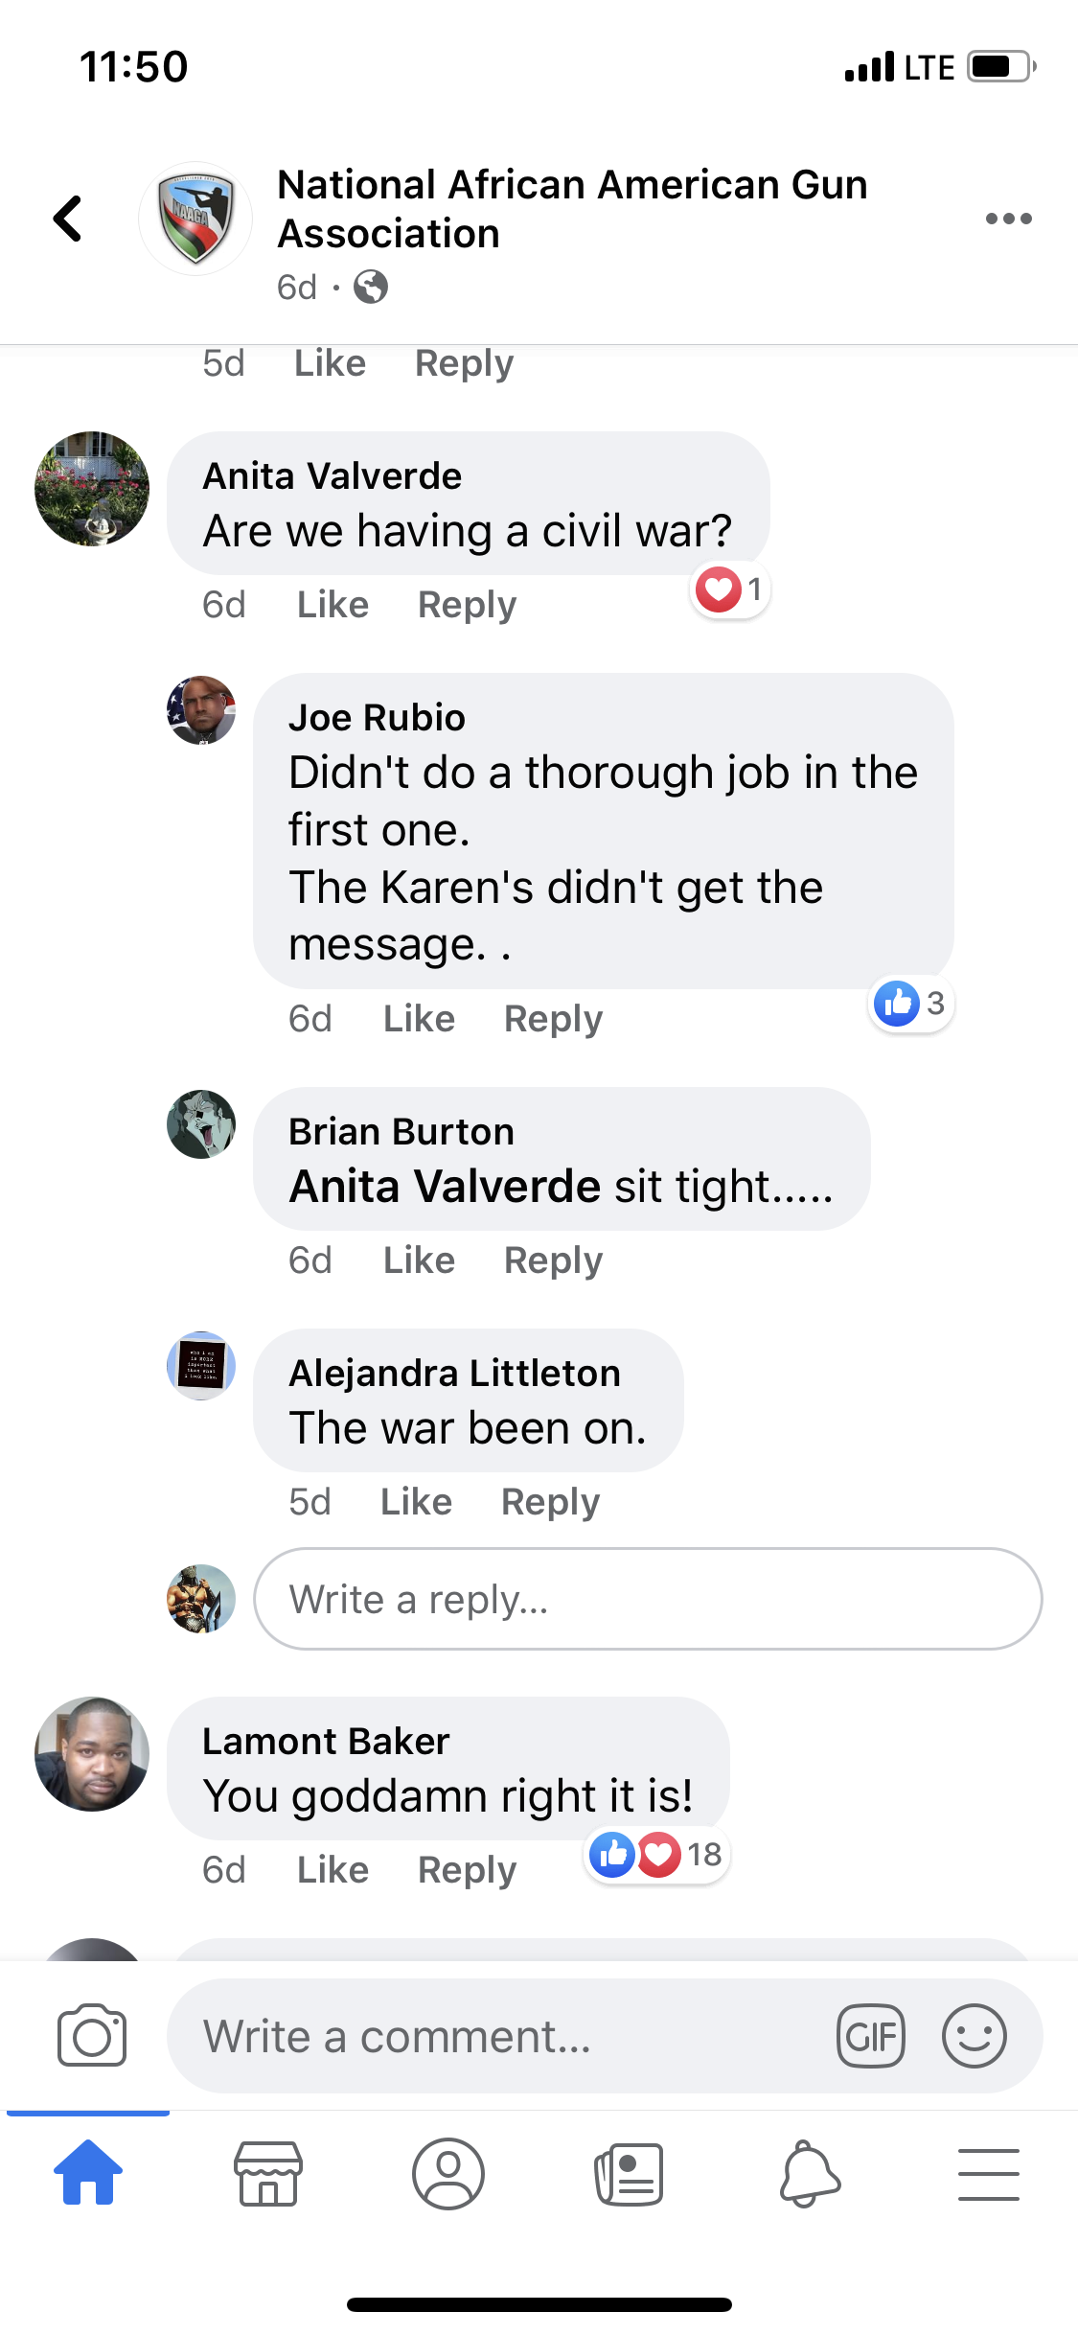Open the emoji sticker picker
The height and width of the screenshot is (2335, 1078).
point(975,2036)
